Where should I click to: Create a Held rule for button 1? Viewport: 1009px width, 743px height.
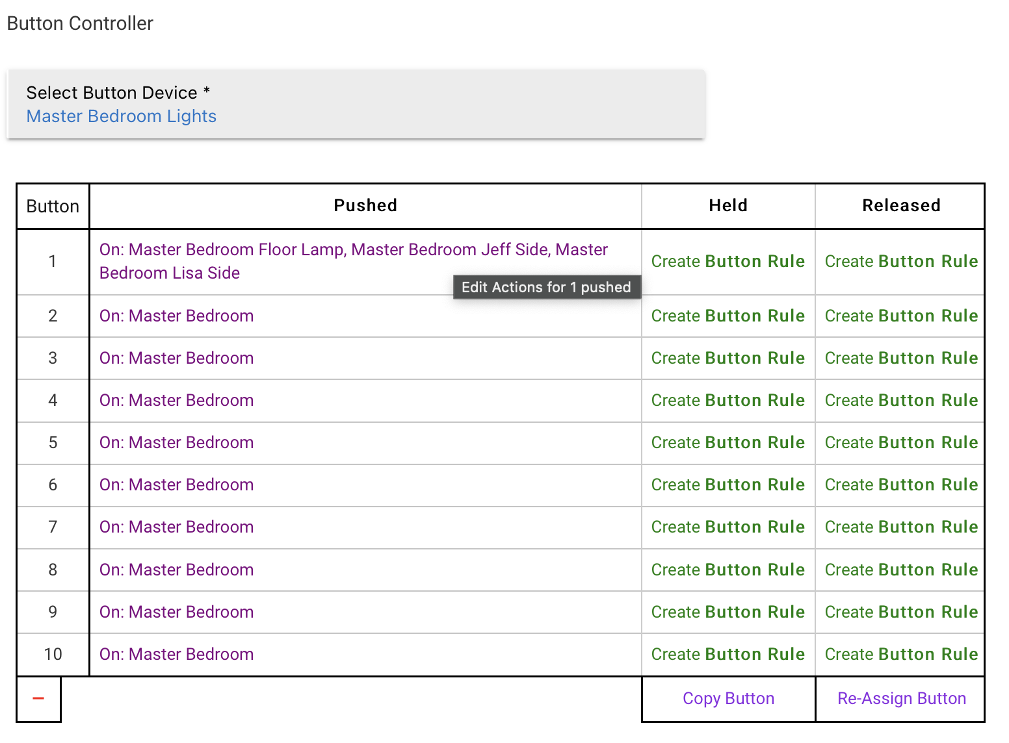click(727, 261)
